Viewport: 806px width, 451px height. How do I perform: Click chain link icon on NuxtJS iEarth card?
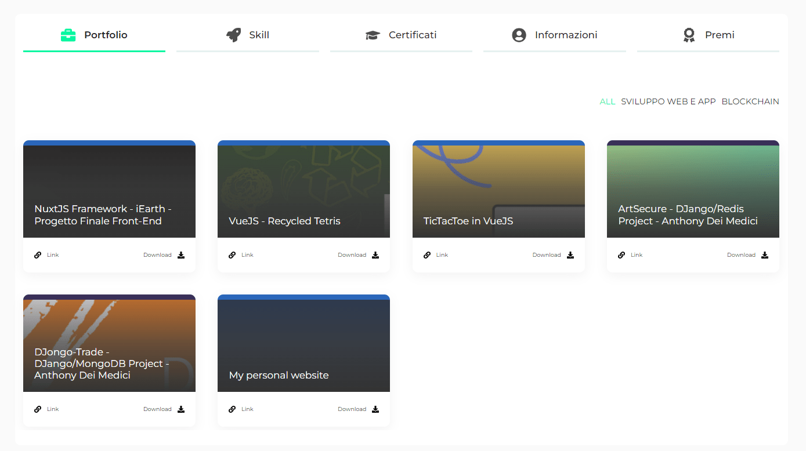(x=38, y=255)
